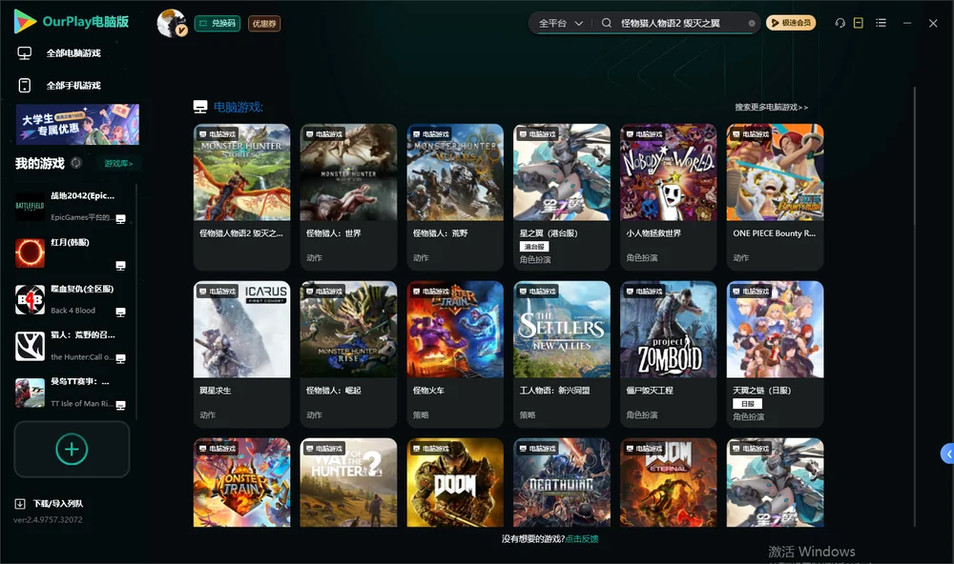The width and height of the screenshot is (954, 564).
Task: Select the Hunter: Call of the Wild icon
Action: [x=30, y=347]
